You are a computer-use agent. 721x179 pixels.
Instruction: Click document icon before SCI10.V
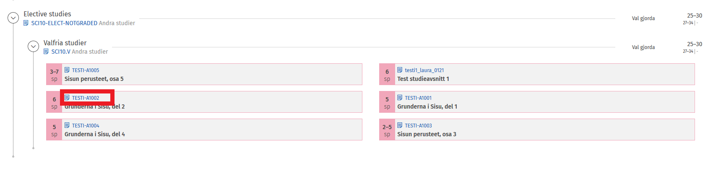coord(46,52)
